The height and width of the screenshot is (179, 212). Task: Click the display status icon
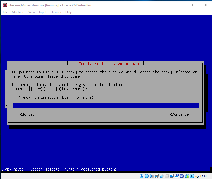[172, 176]
